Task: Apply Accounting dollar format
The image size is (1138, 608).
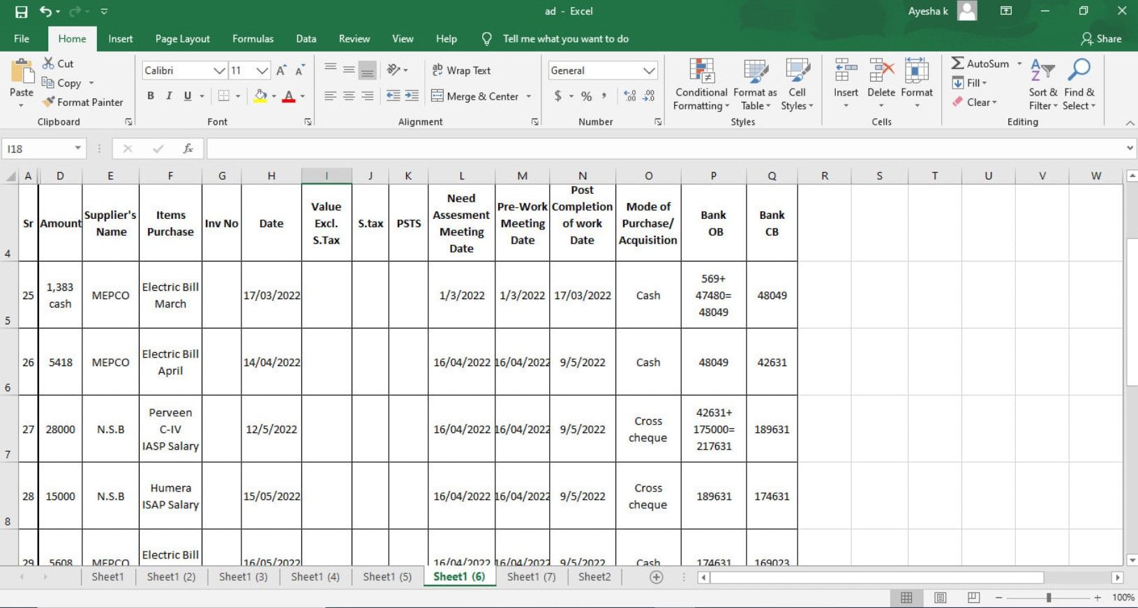Action: tap(557, 96)
